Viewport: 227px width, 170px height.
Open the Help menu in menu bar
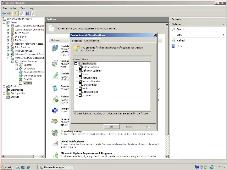[31, 8]
